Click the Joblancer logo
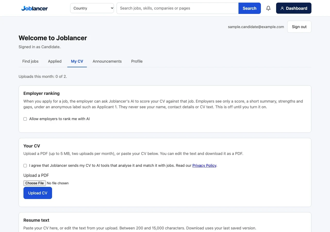The height and width of the screenshot is (232, 330). (x=35, y=8)
